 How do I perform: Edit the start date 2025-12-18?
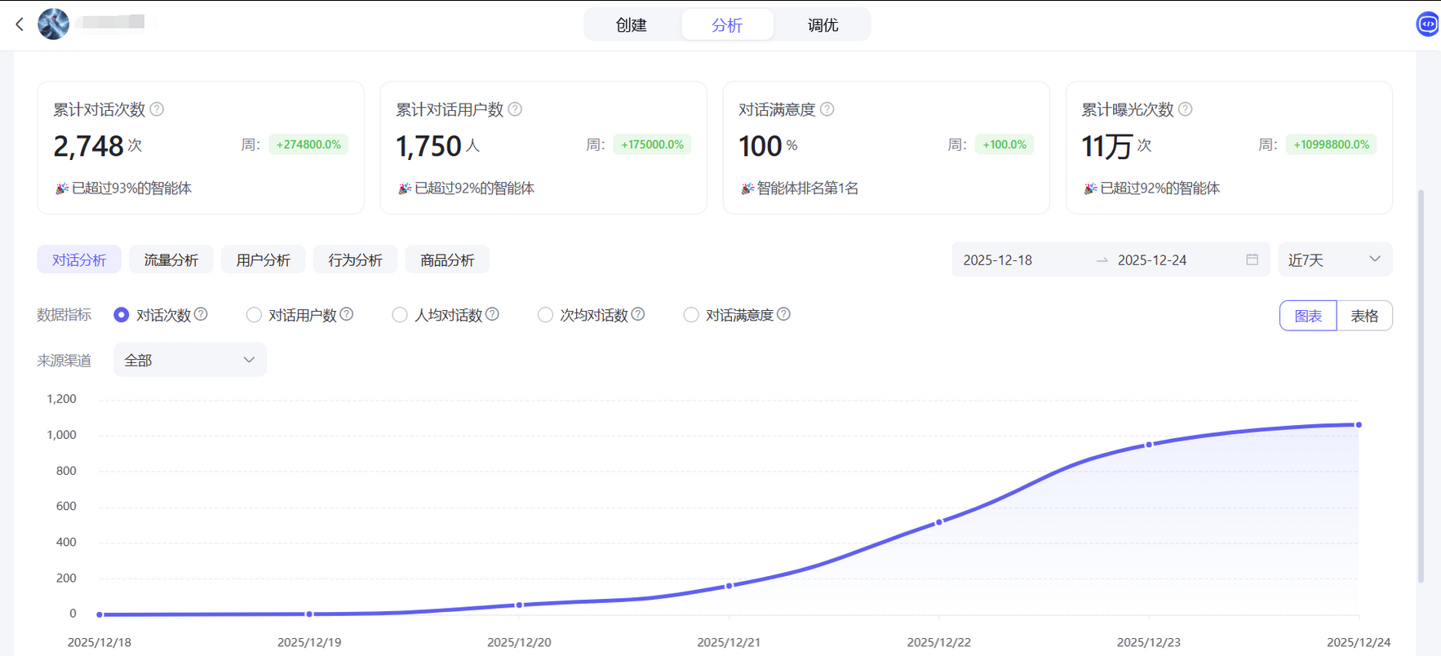coord(998,259)
